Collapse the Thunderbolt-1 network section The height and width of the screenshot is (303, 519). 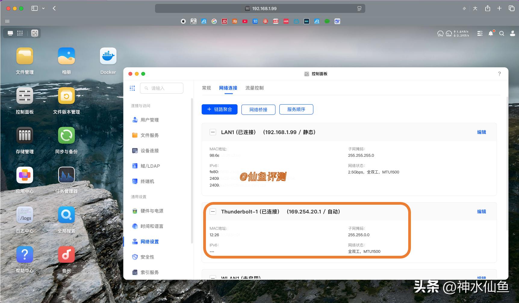[213, 212]
